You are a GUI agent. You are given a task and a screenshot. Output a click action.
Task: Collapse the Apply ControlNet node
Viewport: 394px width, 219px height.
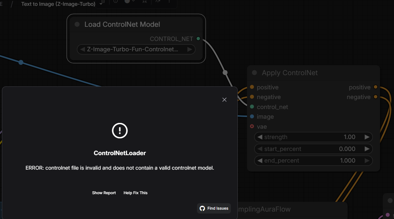254,73
